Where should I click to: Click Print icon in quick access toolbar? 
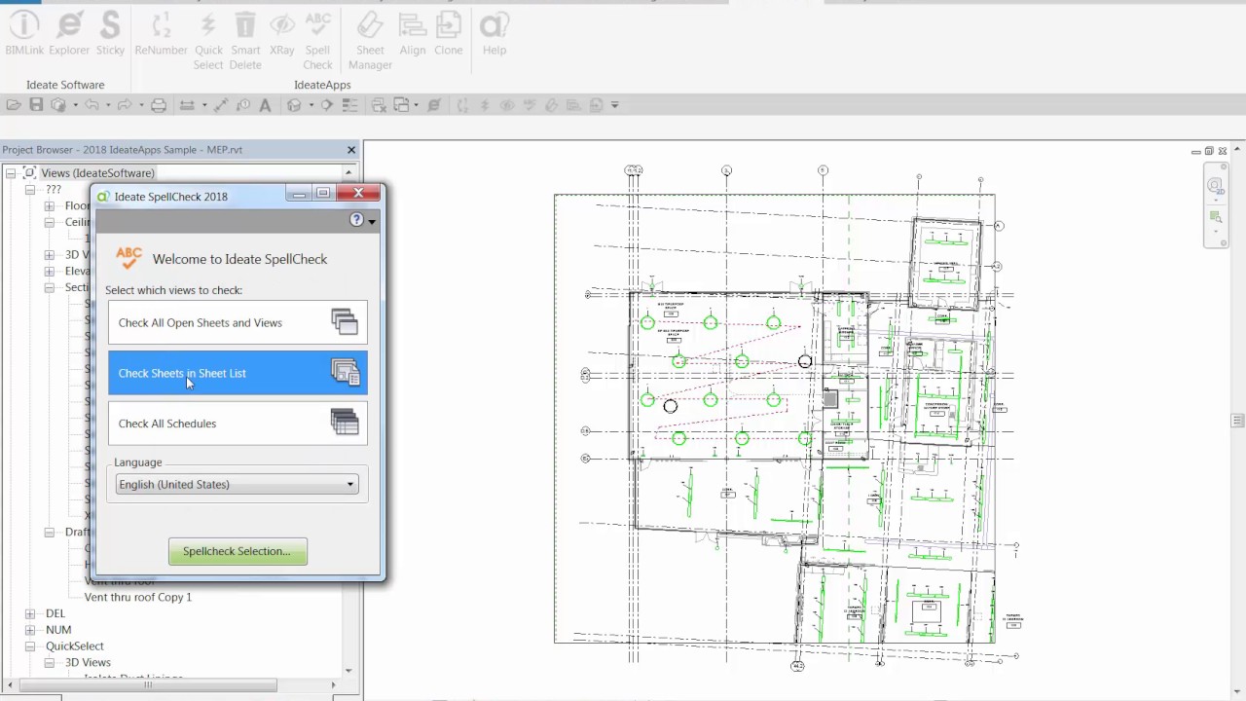pyautogui.click(x=159, y=105)
